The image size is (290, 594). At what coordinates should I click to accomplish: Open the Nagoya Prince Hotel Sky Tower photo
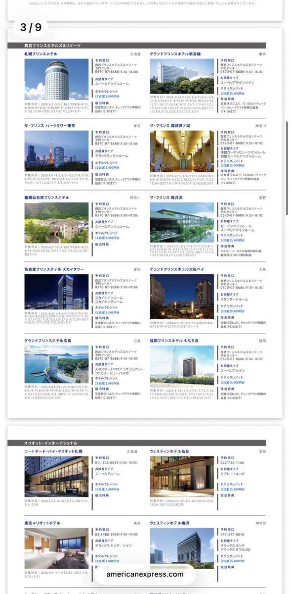[x=57, y=292]
